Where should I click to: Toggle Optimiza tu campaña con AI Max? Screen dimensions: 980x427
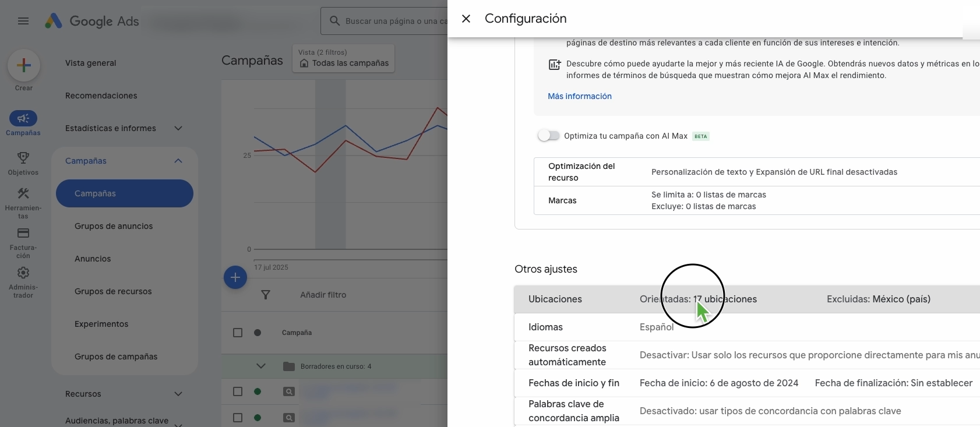click(x=549, y=136)
